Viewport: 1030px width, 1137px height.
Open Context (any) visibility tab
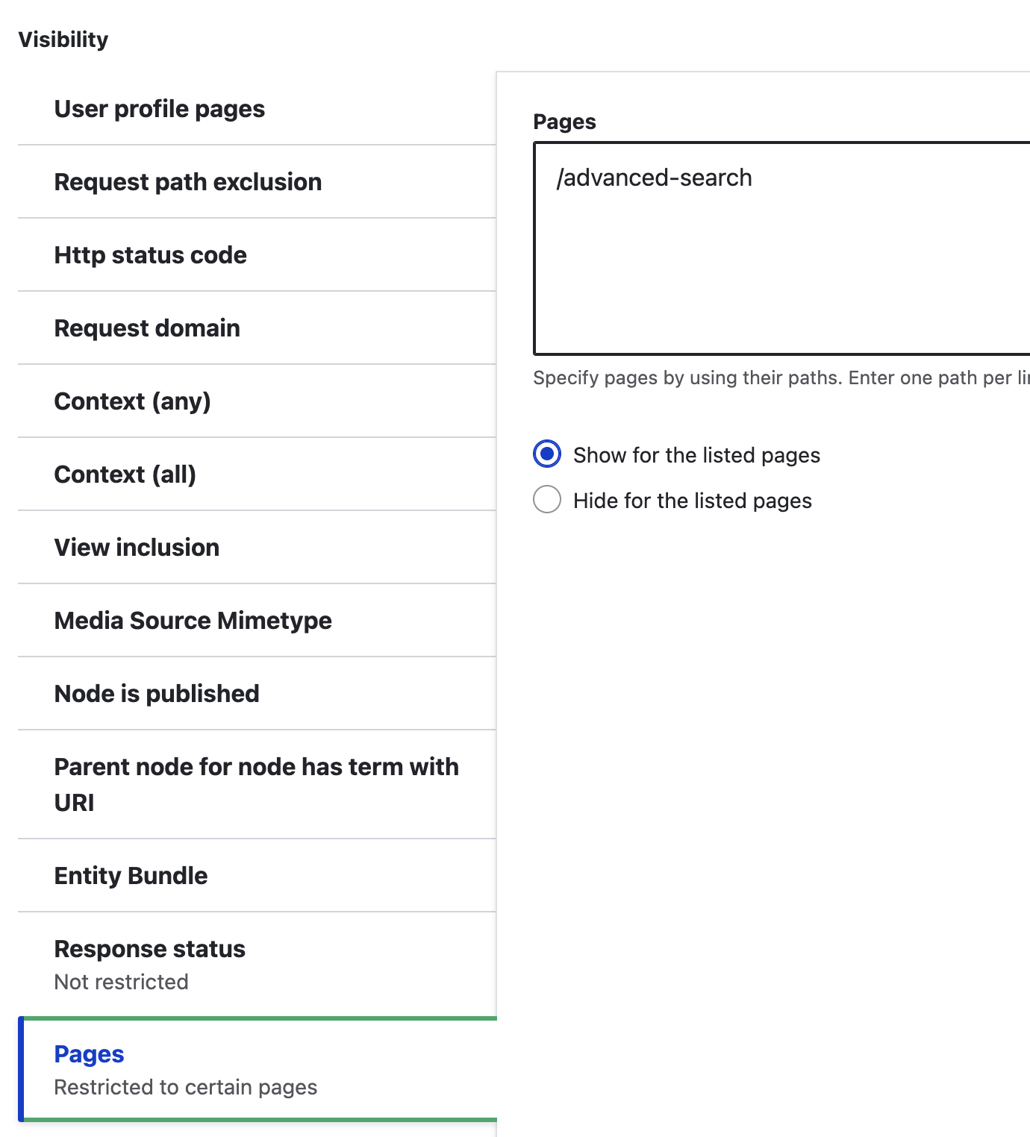coord(257,401)
